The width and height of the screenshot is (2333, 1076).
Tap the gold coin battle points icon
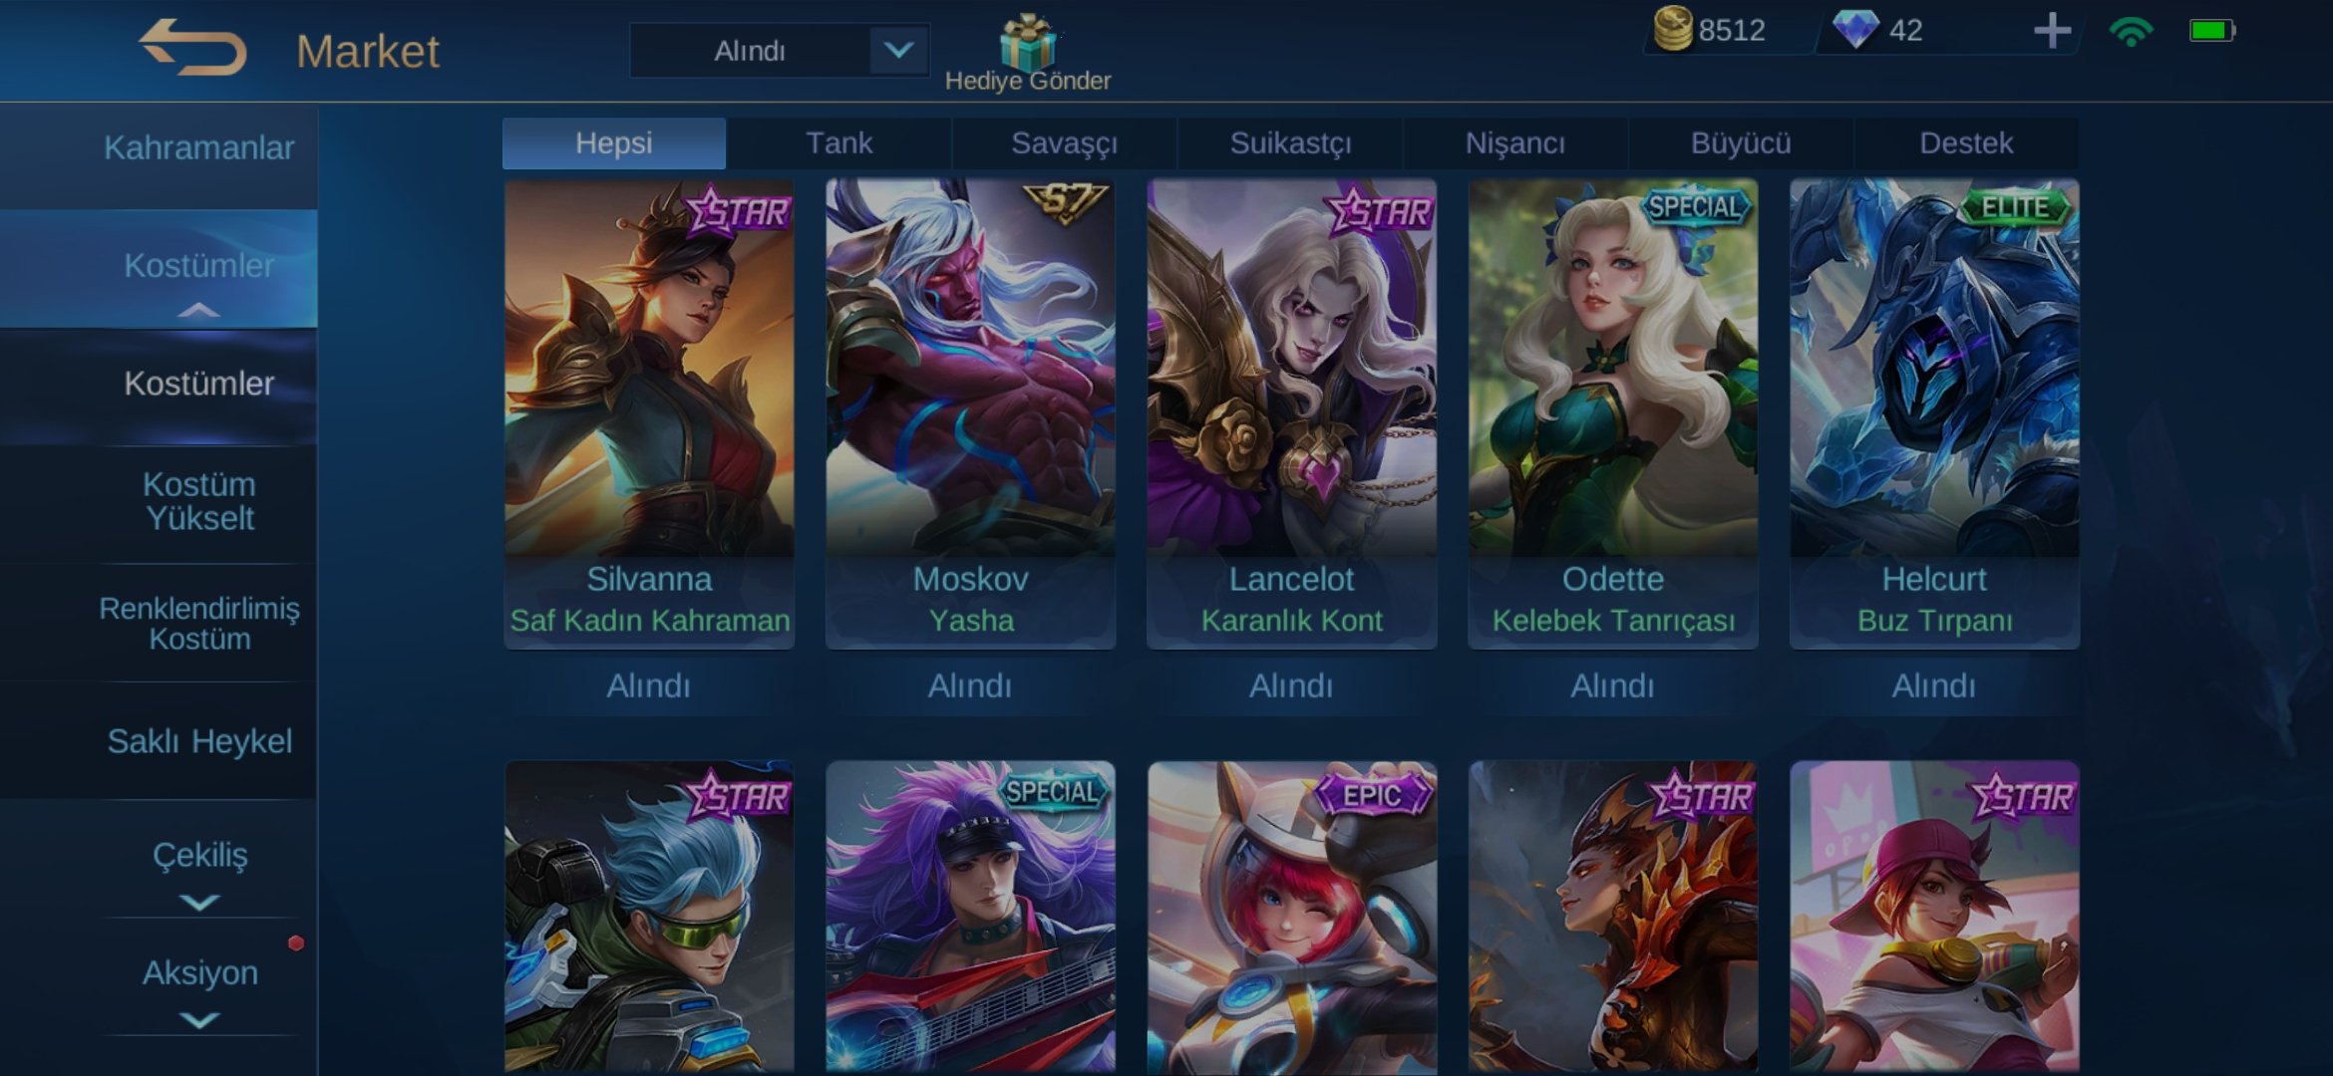pos(1673,29)
